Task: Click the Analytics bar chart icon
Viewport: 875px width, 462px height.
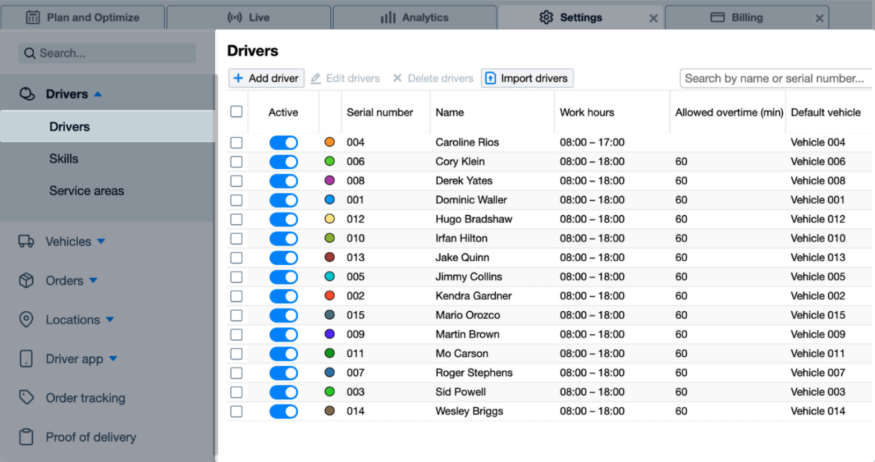Action: click(x=388, y=18)
